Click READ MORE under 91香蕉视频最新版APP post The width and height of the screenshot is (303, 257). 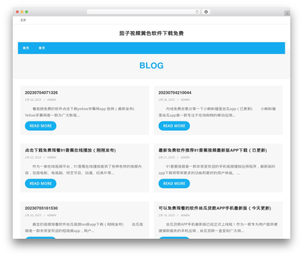(x=174, y=183)
